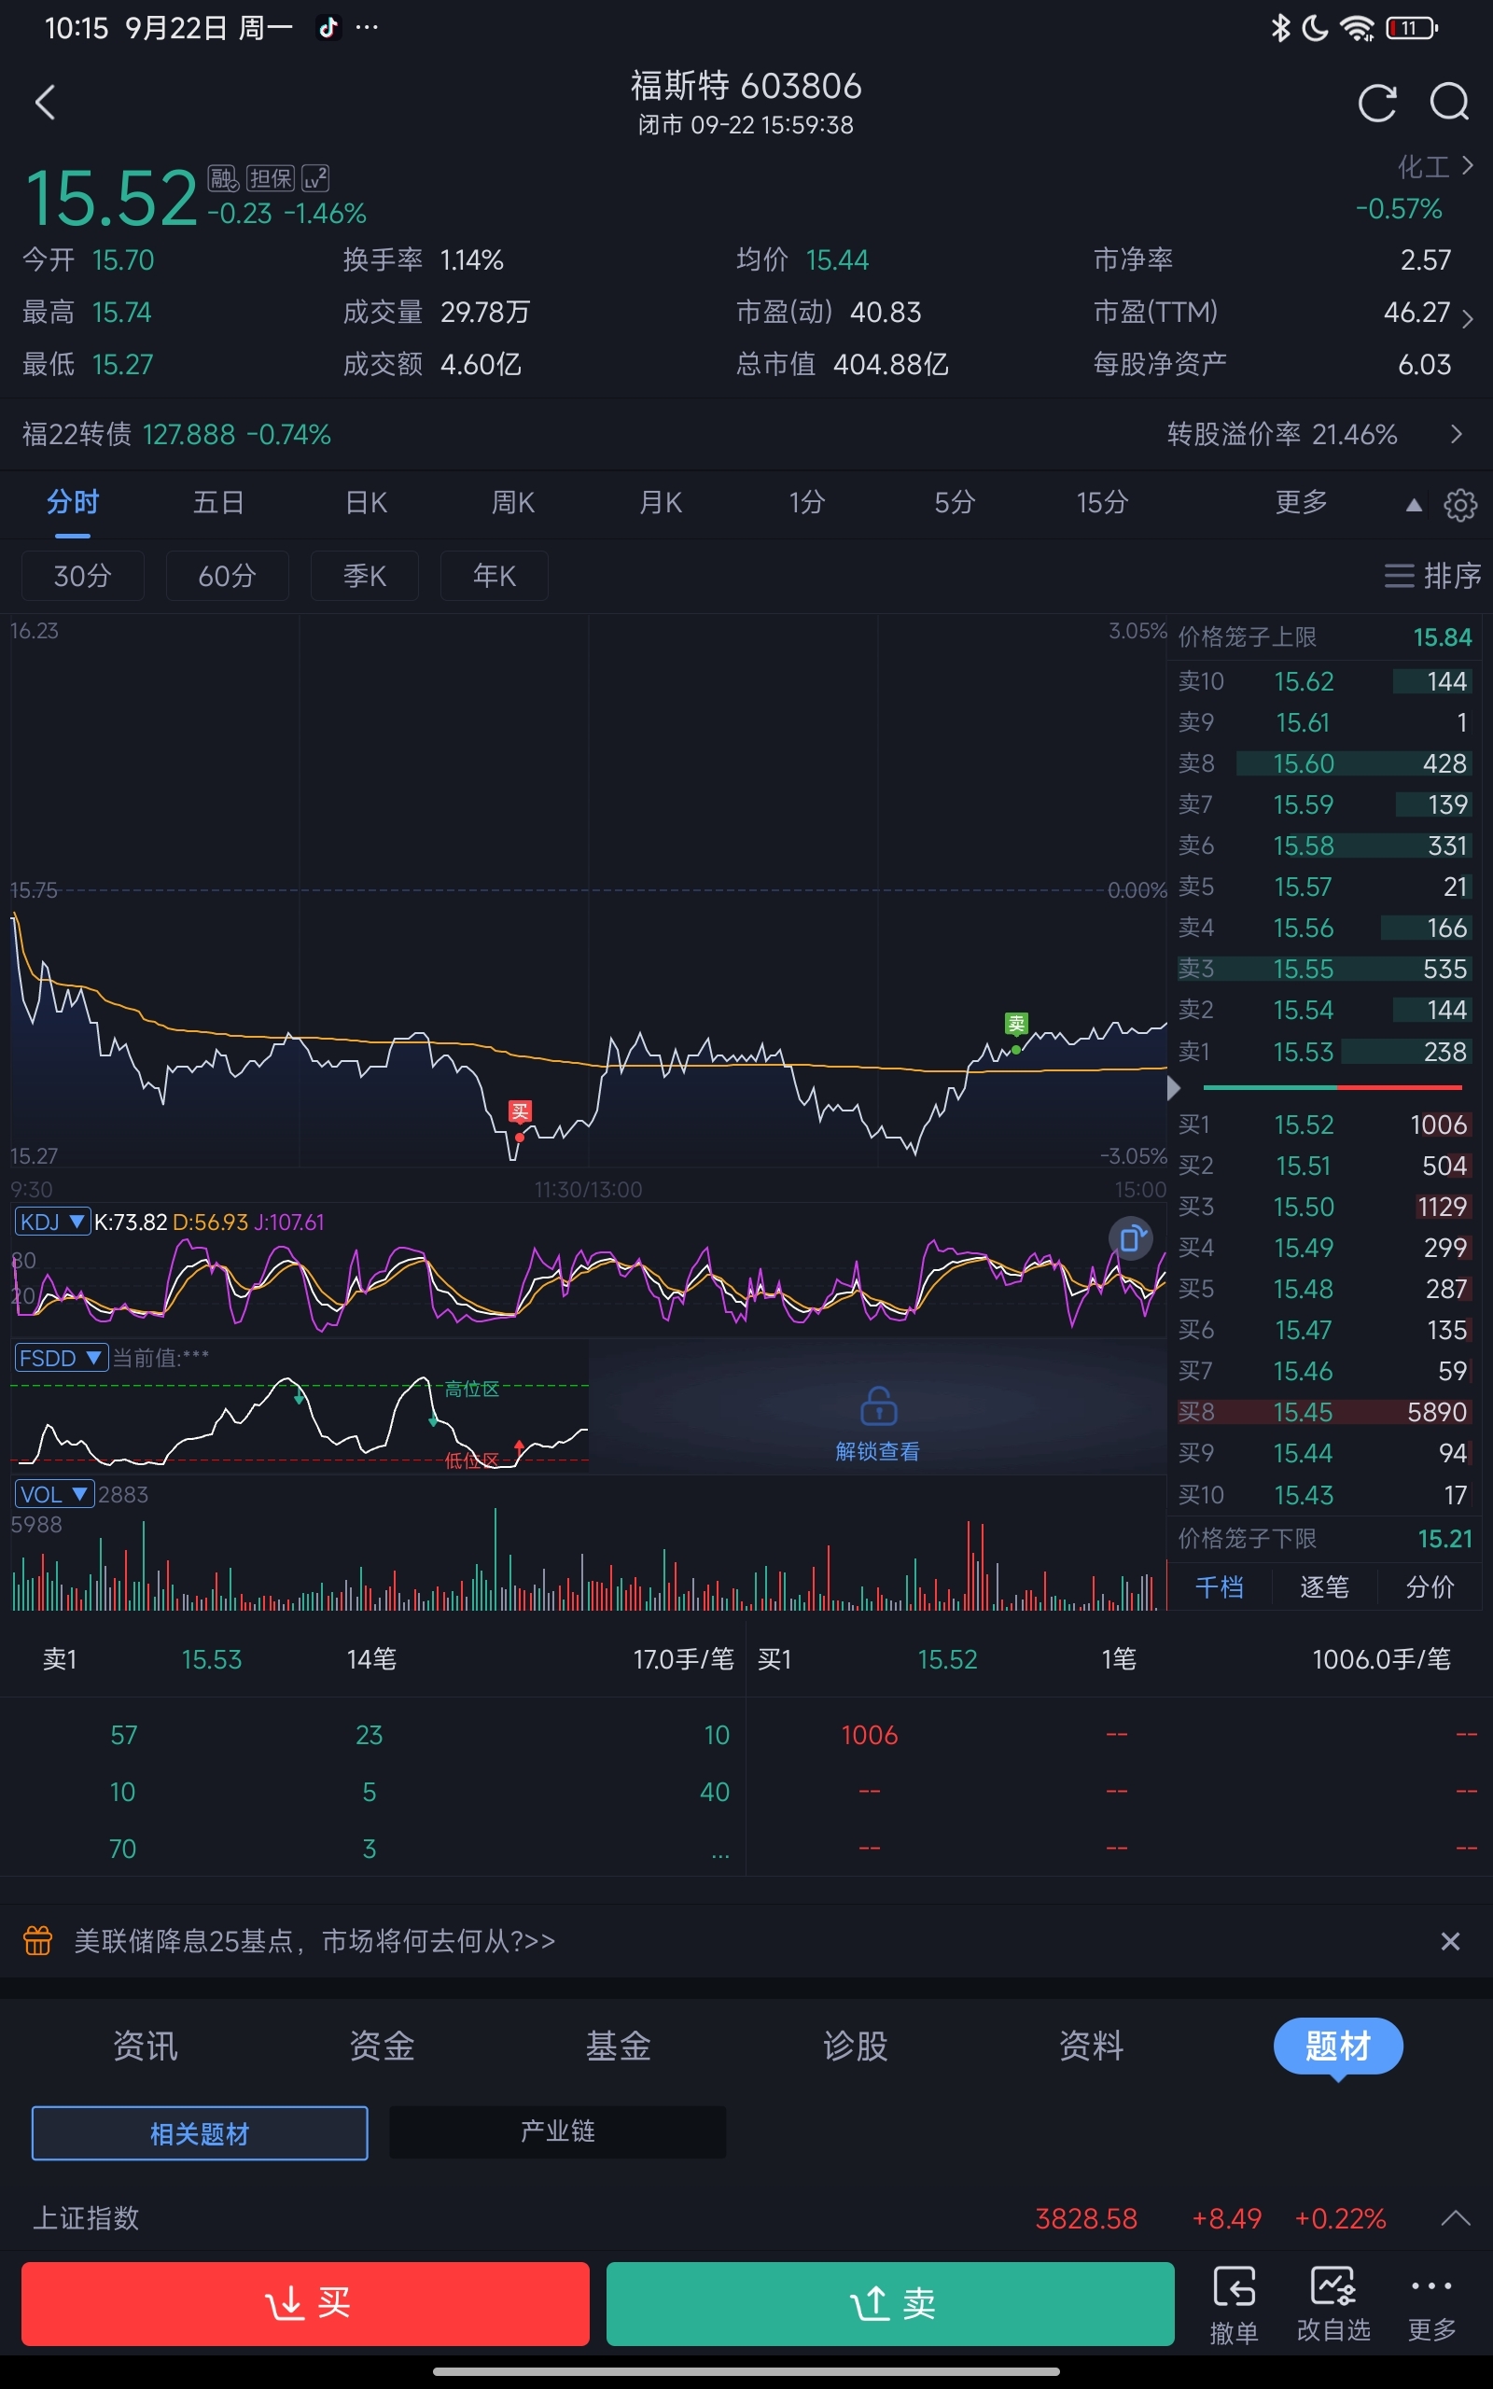The image size is (1493, 2389).
Task: Expand the 上证指数 index bar
Action: click(x=1455, y=2218)
